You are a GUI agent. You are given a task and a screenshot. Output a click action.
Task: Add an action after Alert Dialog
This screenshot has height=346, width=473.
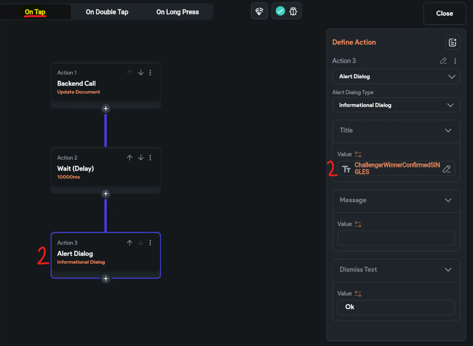click(106, 278)
